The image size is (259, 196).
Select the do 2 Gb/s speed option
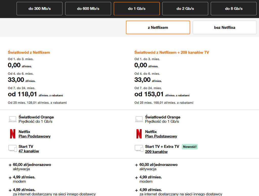pyautogui.click(x=185, y=9)
